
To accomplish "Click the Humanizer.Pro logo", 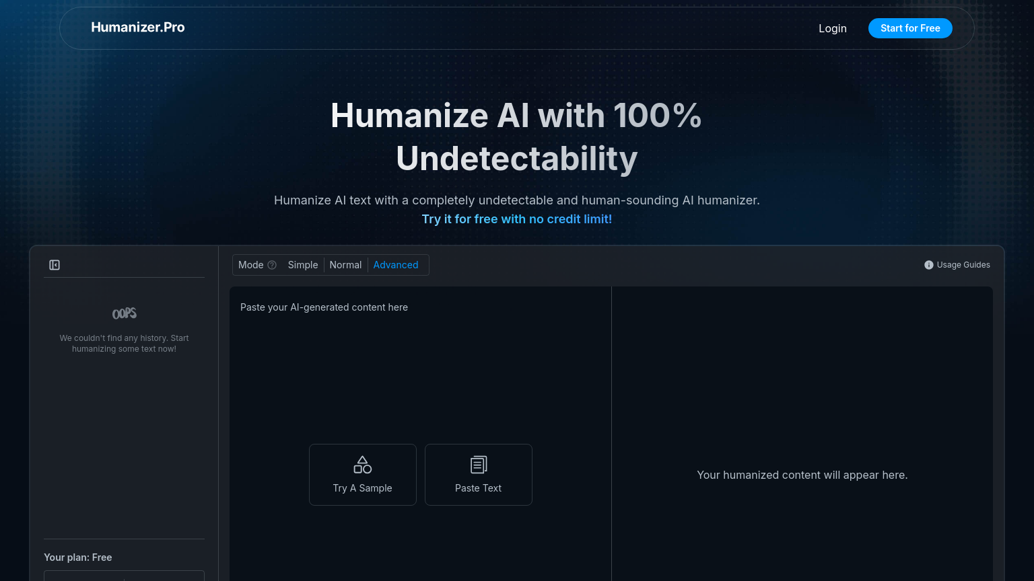I will click(x=137, y=28).
